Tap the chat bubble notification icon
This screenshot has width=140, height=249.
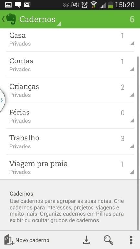(x=18, y=5)
